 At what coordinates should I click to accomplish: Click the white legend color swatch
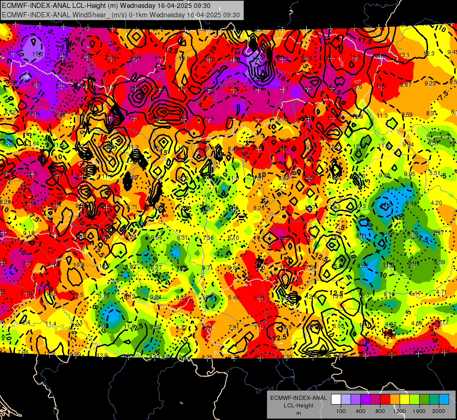coord(336,399)
